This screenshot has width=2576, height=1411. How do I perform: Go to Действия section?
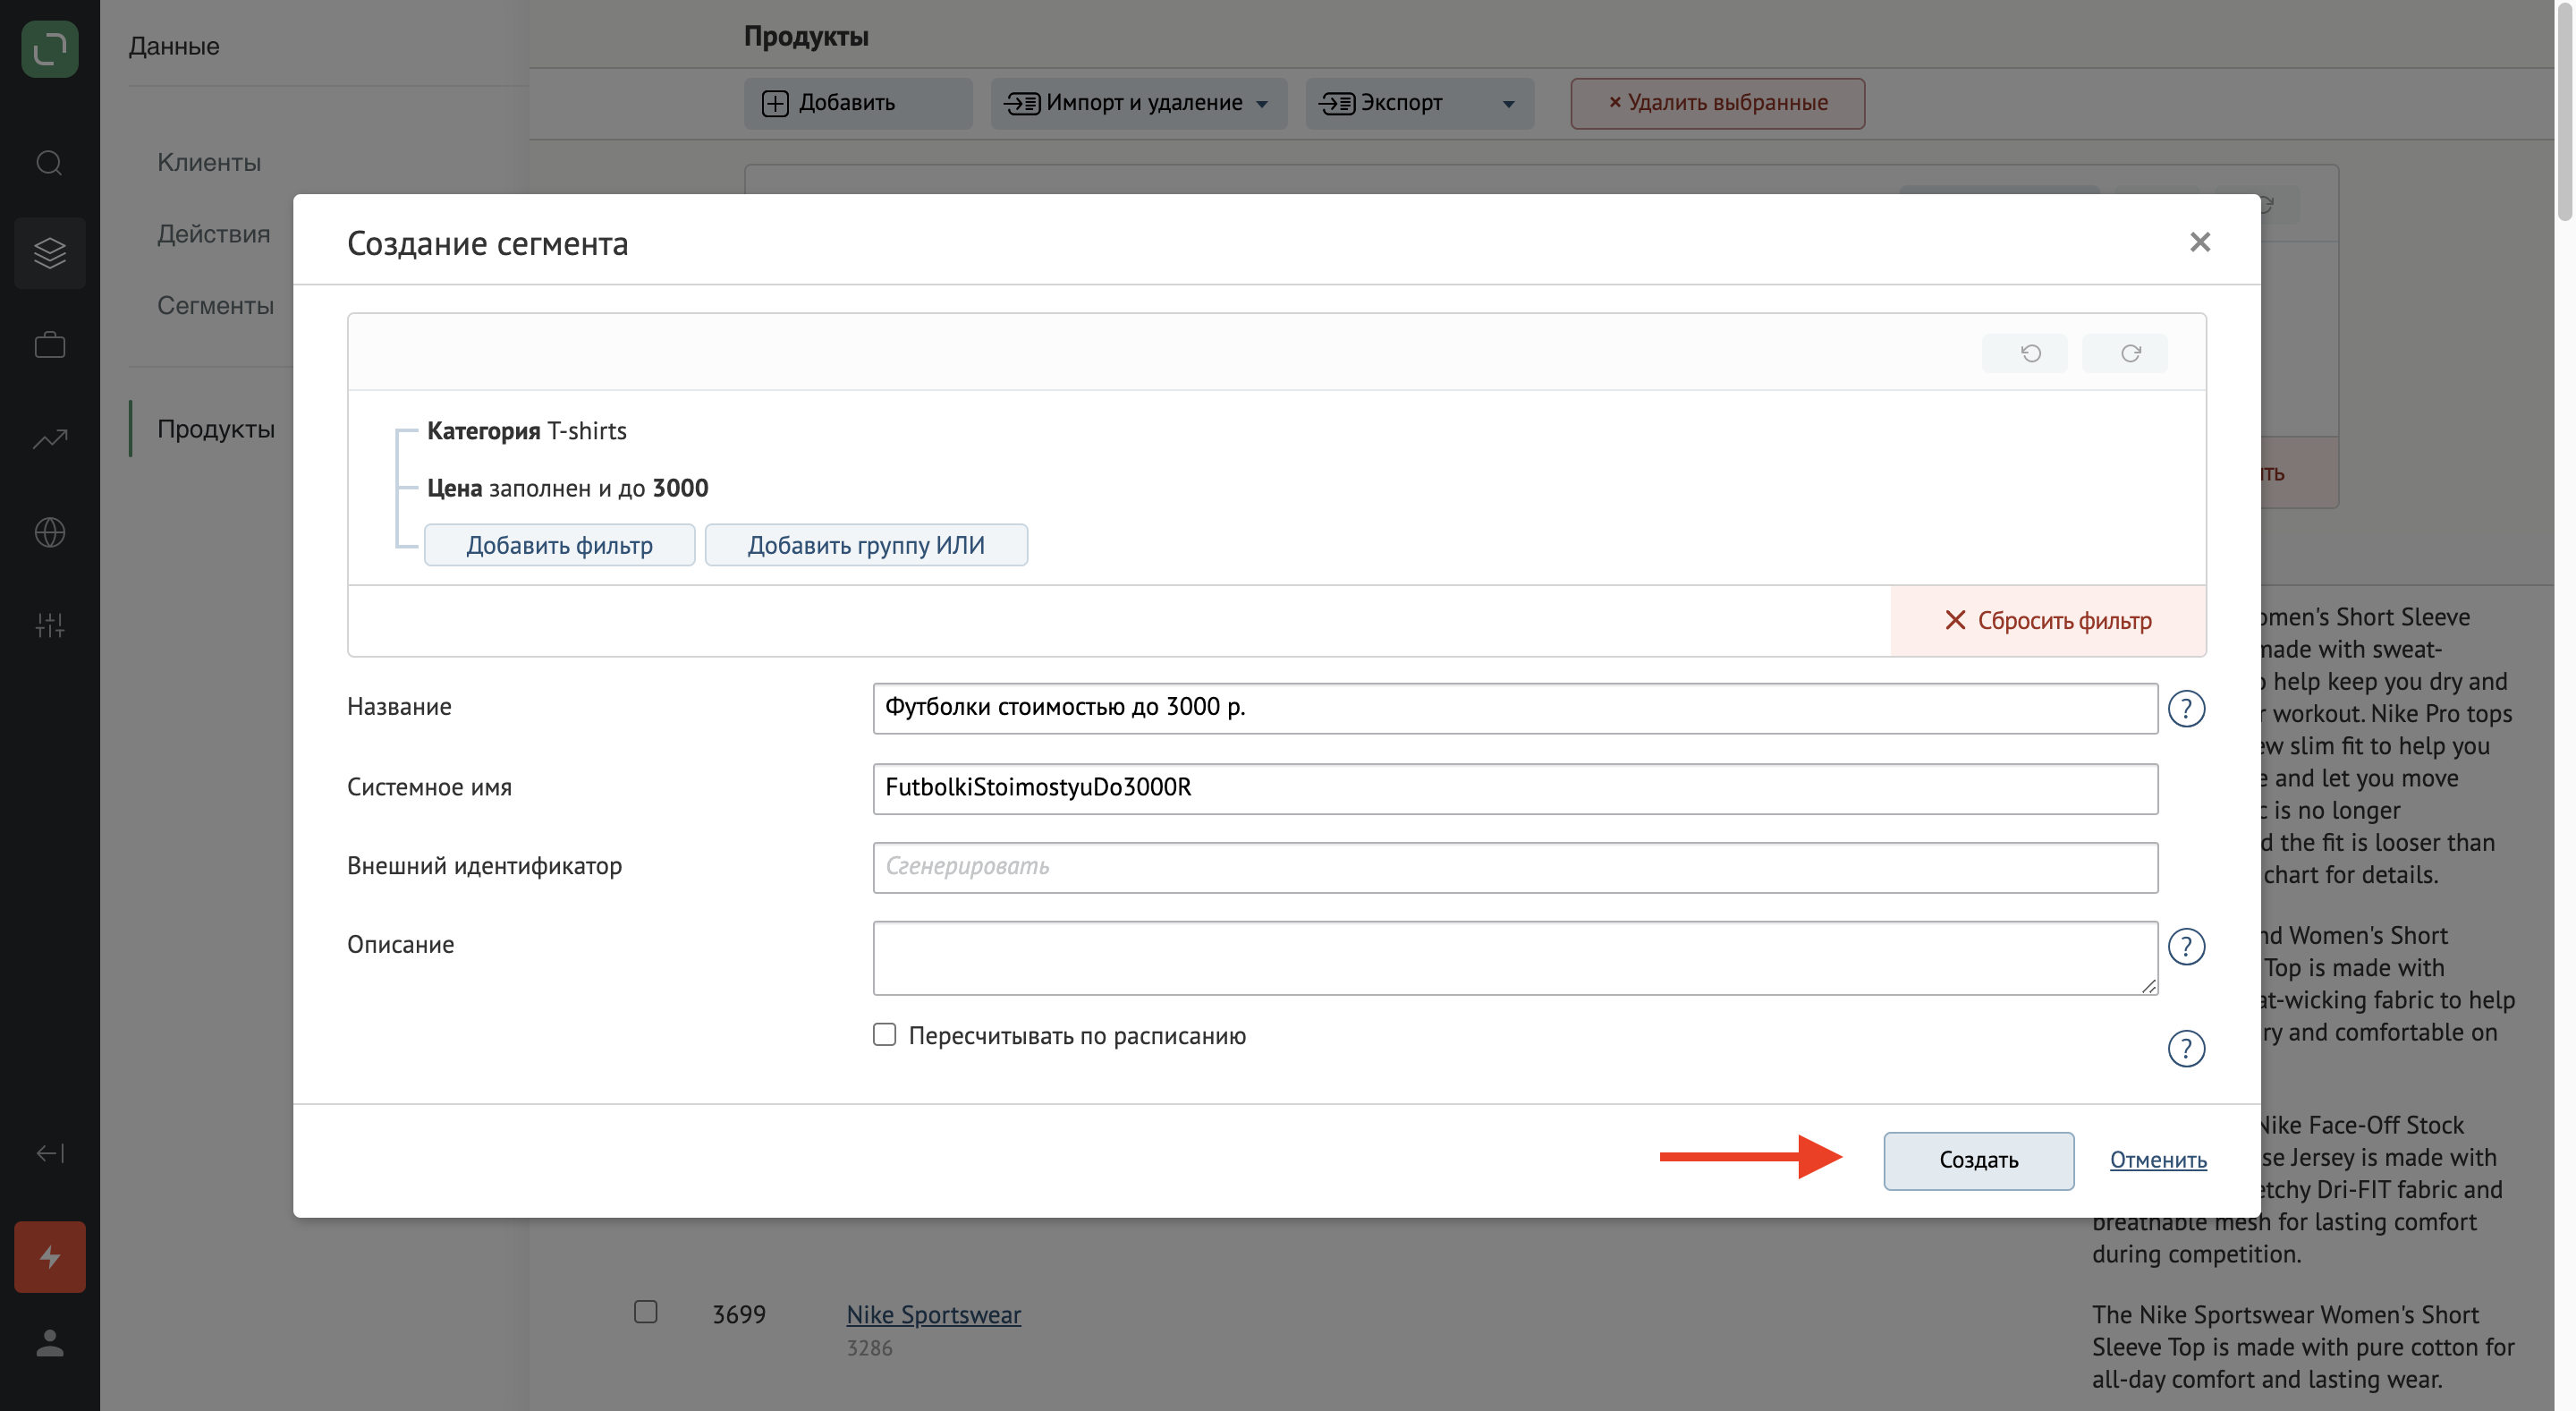coord(213,234)
